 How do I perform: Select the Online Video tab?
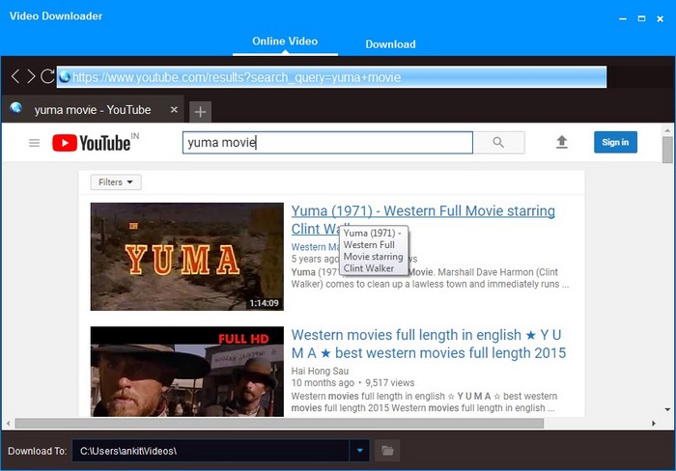(284, 42)
